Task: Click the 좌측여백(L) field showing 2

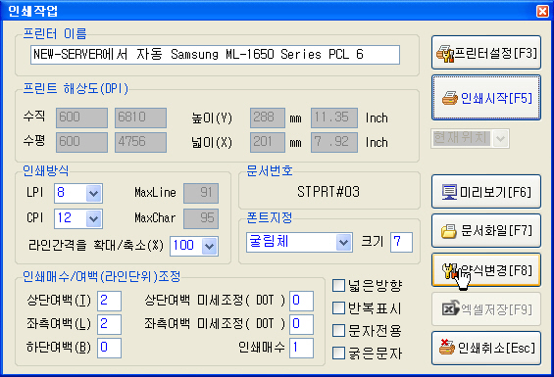Action: point(109,324)
